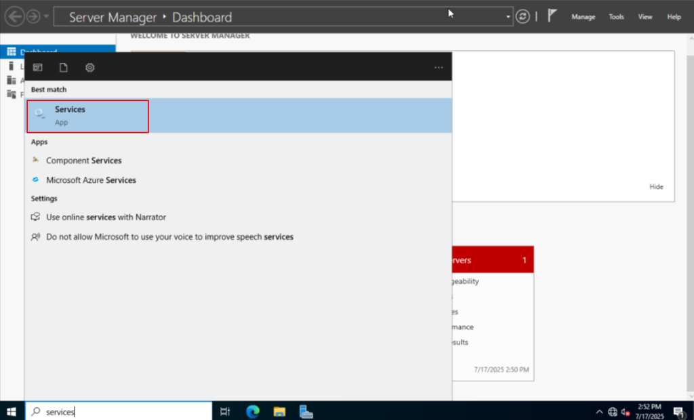Click the Task View taskbar icon

(226, 411)
